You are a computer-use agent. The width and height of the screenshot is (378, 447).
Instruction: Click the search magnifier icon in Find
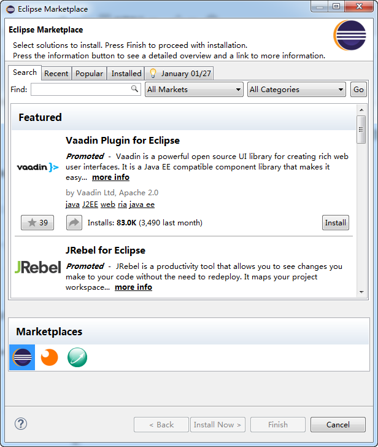click(135, 89)
